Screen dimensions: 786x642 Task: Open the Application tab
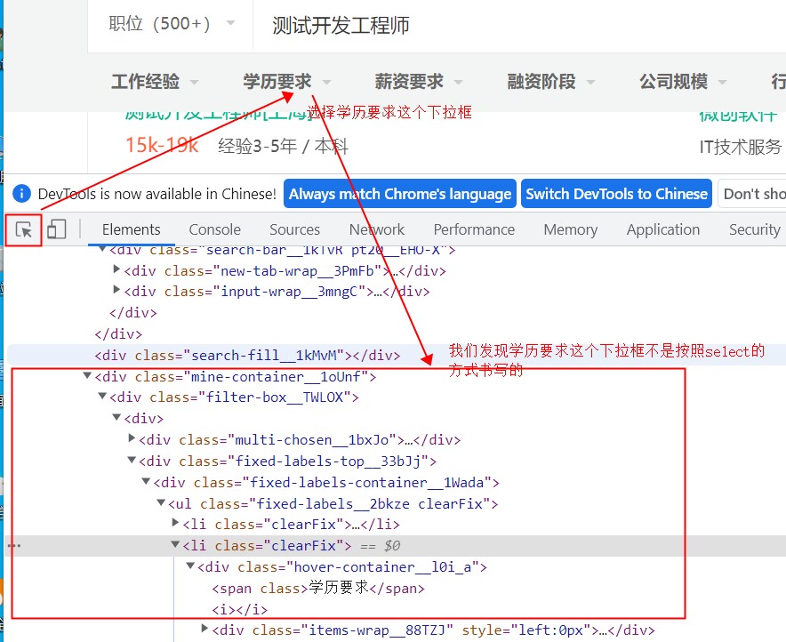(x=662, y=229)
